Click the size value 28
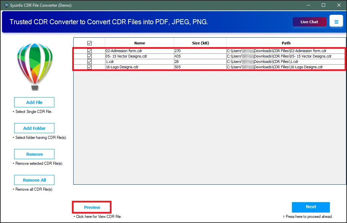This screenshot has height=223, width=347. point(177,62)
